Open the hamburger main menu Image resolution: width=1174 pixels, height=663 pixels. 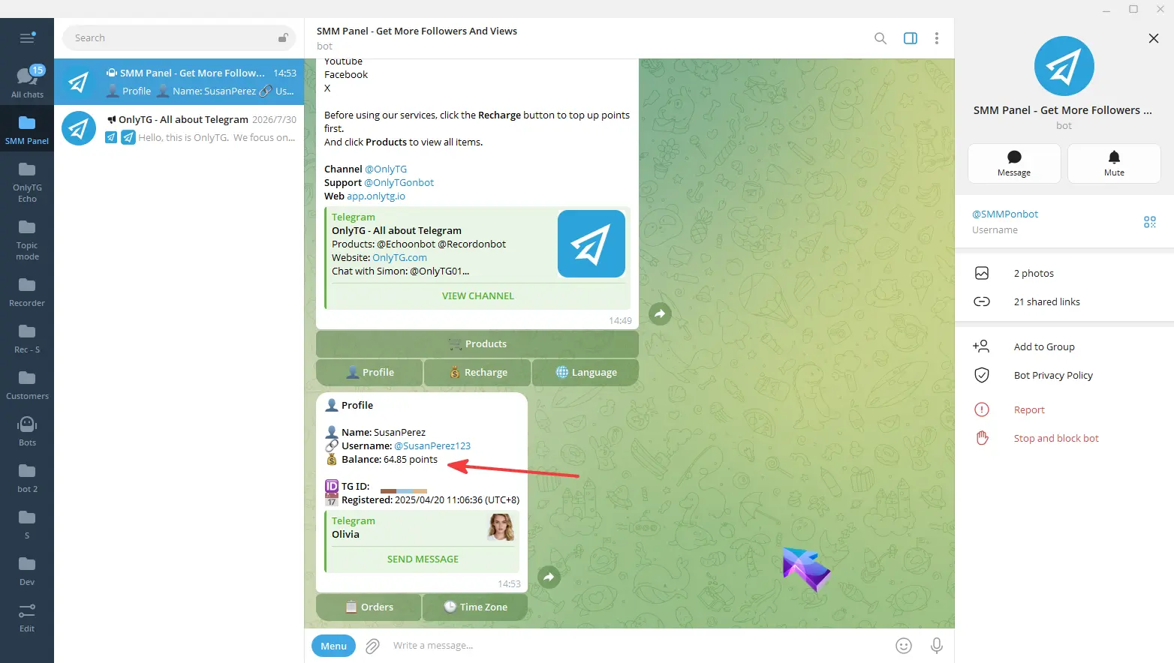coord(27,38)
